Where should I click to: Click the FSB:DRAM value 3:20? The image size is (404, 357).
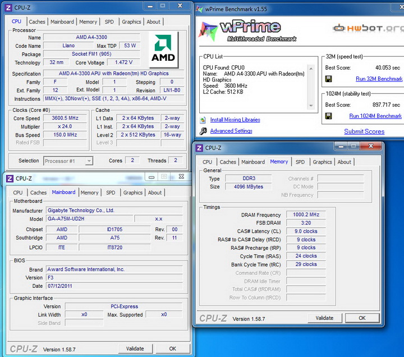pyautogui.click(x=306, y=223)
